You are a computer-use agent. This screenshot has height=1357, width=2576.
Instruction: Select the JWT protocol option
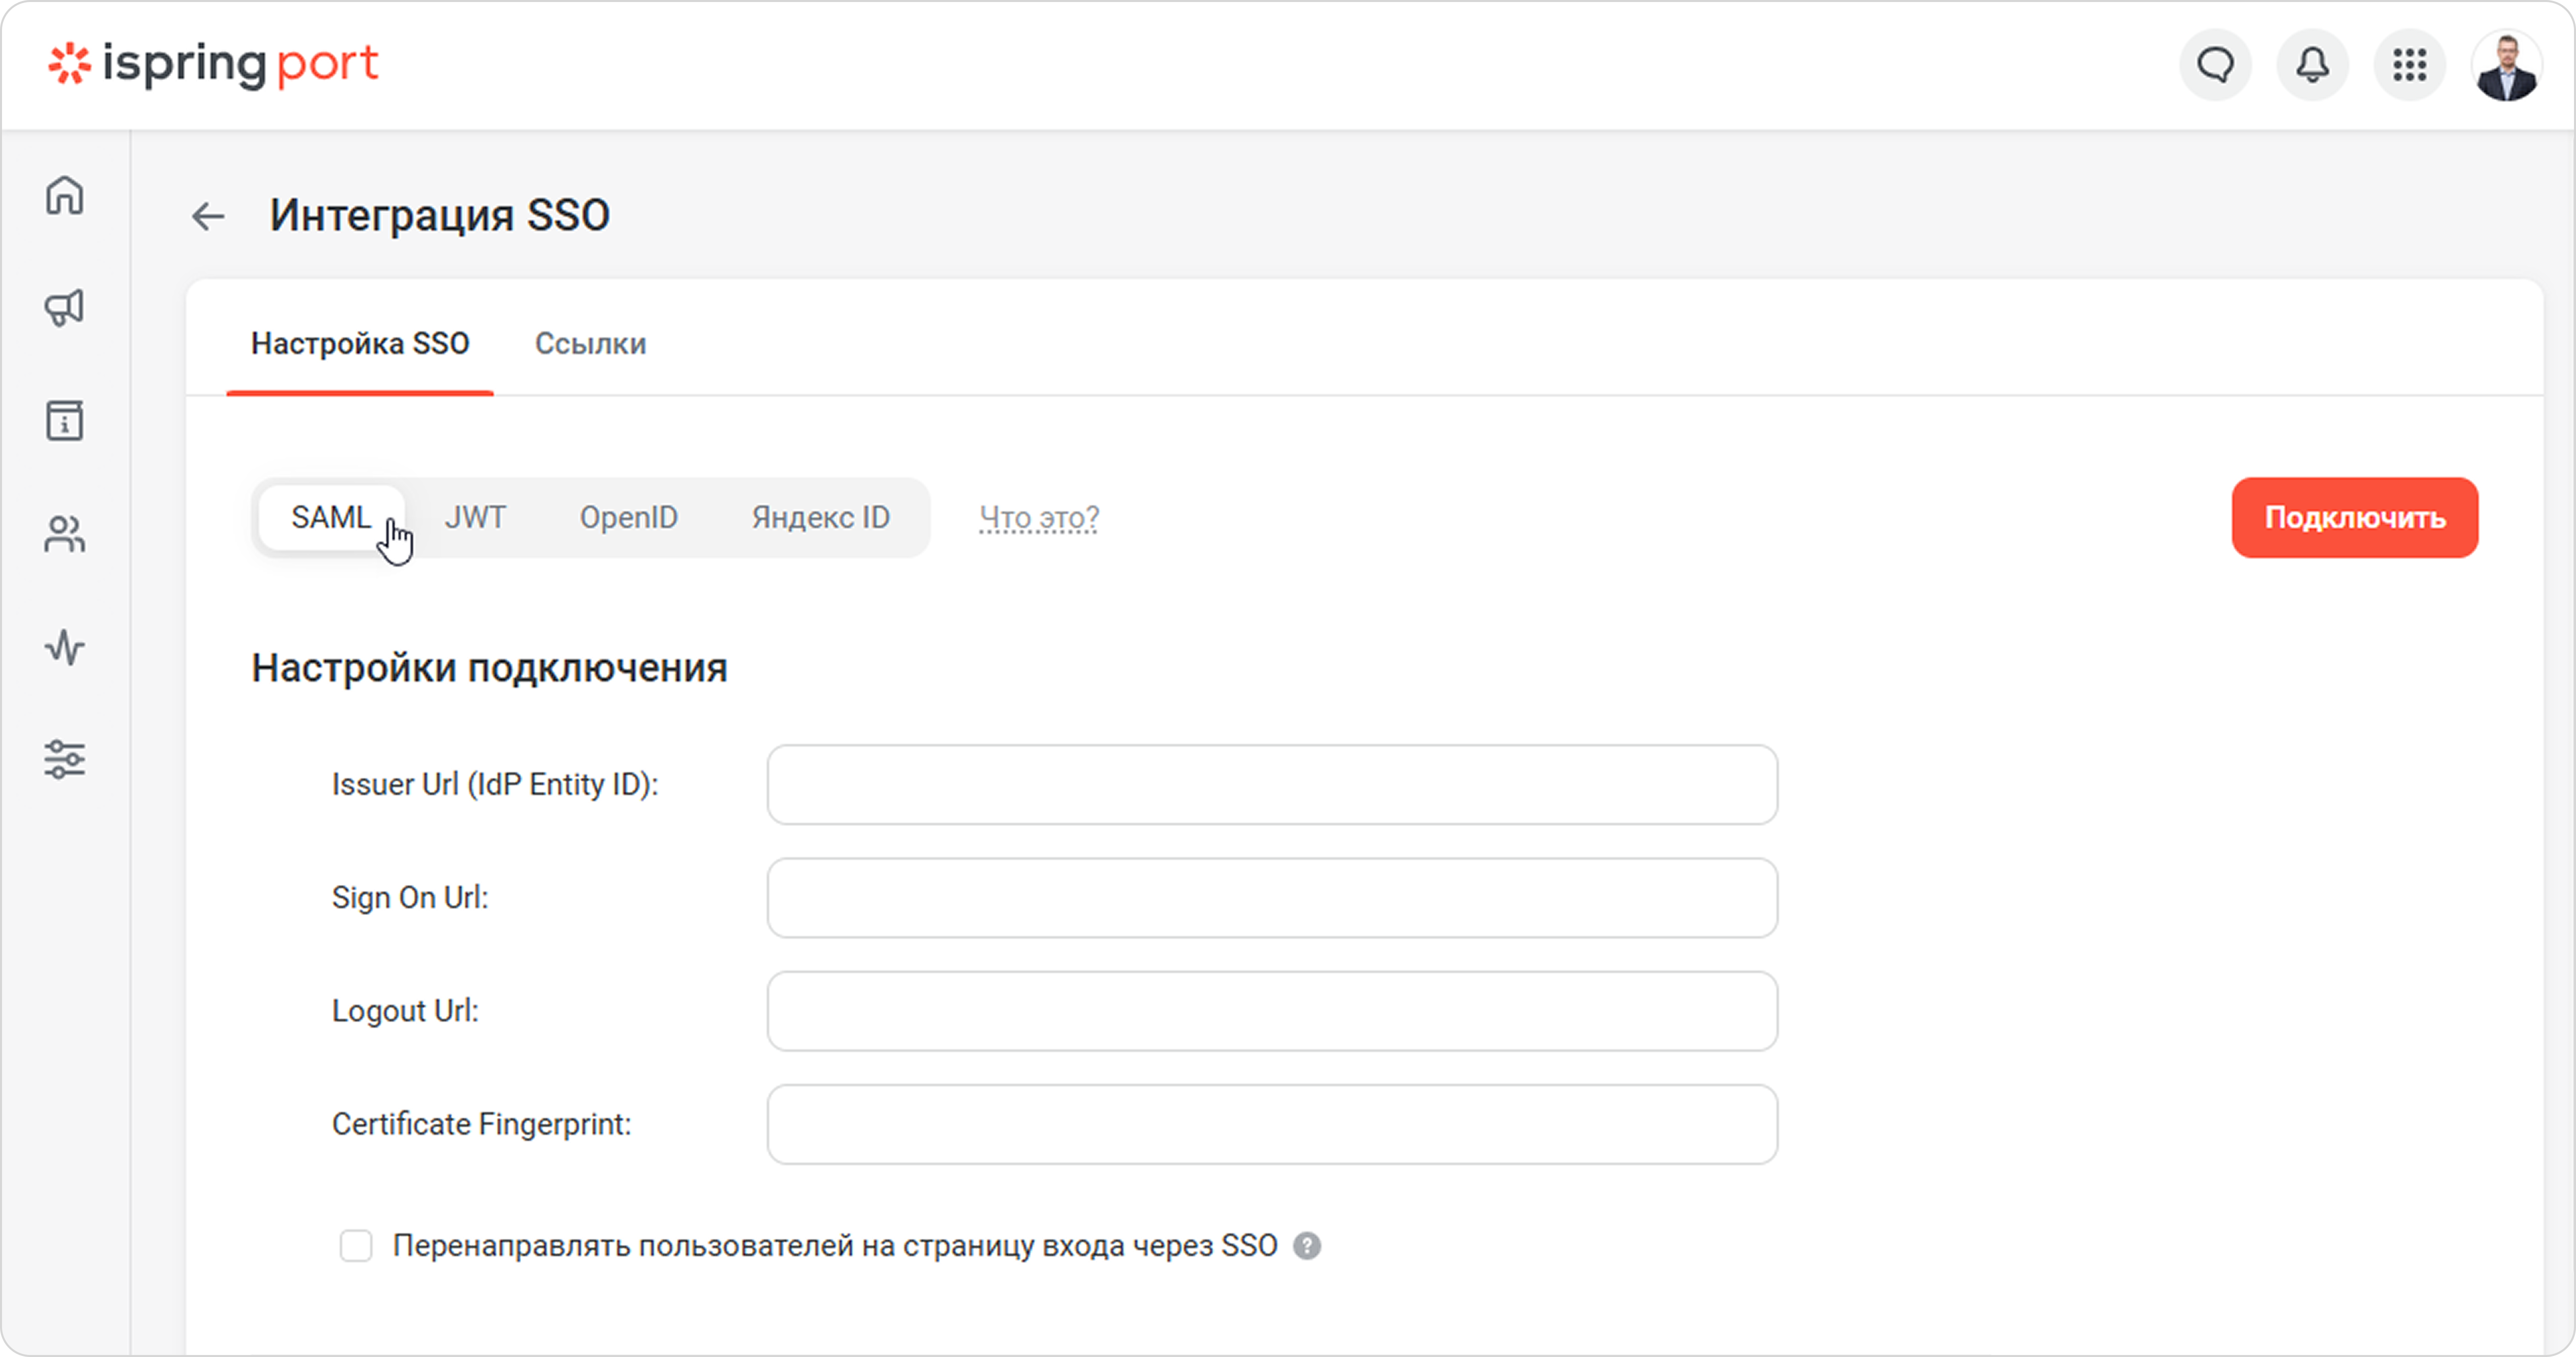tap(475, 518)
